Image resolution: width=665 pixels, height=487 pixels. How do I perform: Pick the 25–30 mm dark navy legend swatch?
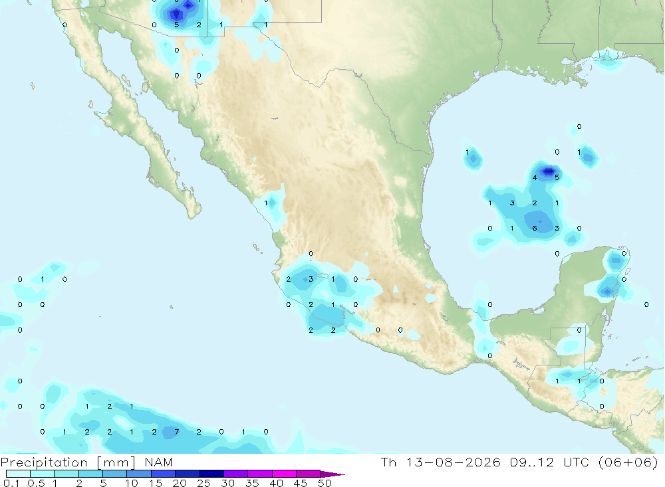pos(211,474)
